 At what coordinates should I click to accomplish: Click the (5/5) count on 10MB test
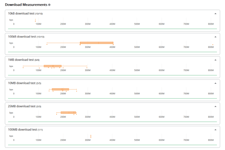39,83
